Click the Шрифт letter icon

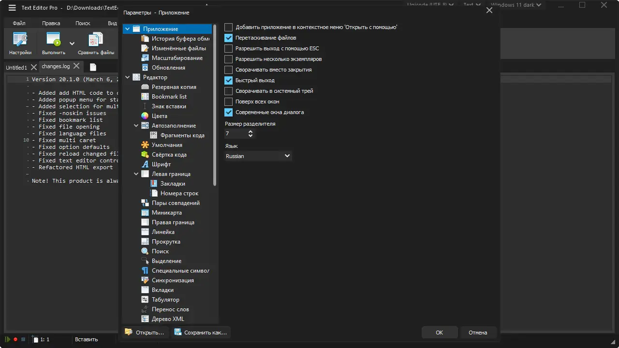pyautogui.click(x=145, y=164)
